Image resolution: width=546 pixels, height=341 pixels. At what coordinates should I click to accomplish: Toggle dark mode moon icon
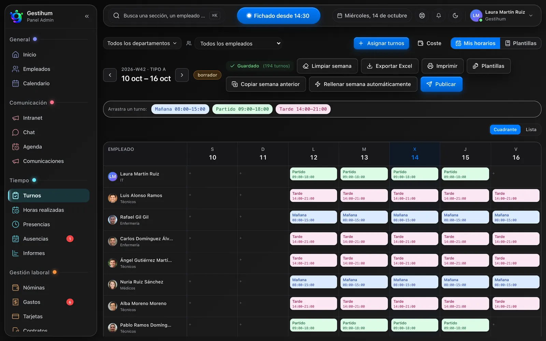tap(455, 16)
